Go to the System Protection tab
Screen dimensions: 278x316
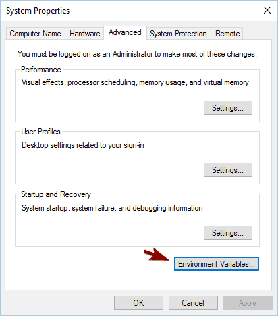[x=178, y=34]
